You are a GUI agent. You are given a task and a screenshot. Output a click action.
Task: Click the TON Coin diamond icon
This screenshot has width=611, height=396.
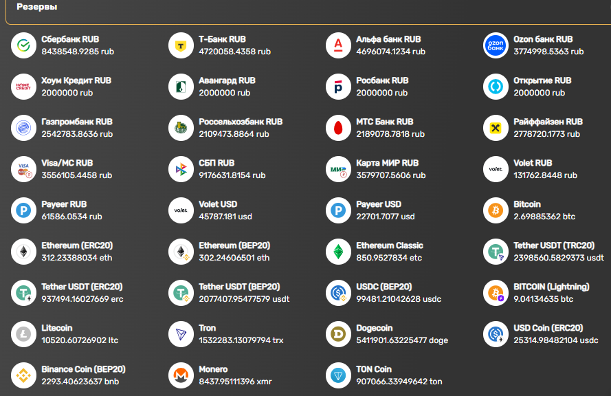pyautogui.click(x=339, y=376)
